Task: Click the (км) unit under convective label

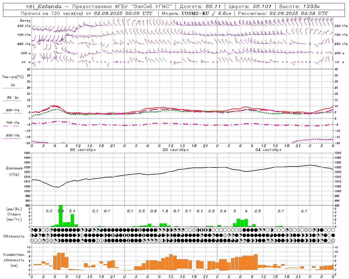Action: (14, 265)
